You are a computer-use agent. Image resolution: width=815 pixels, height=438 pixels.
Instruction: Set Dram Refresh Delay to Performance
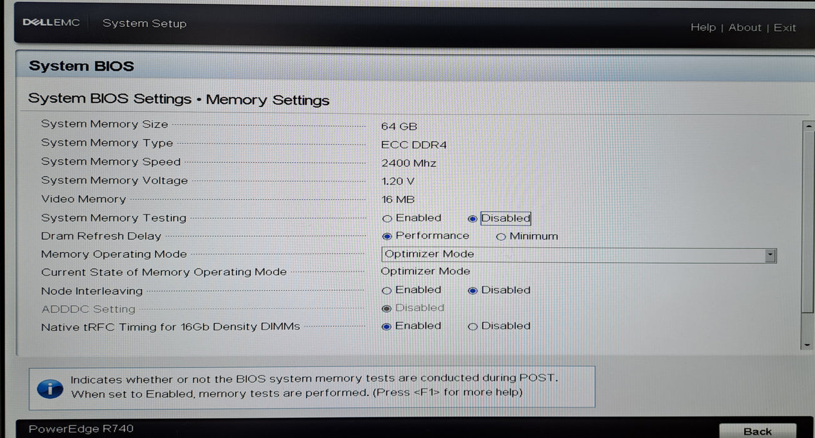pyautogui.click(x=387, y=237)
